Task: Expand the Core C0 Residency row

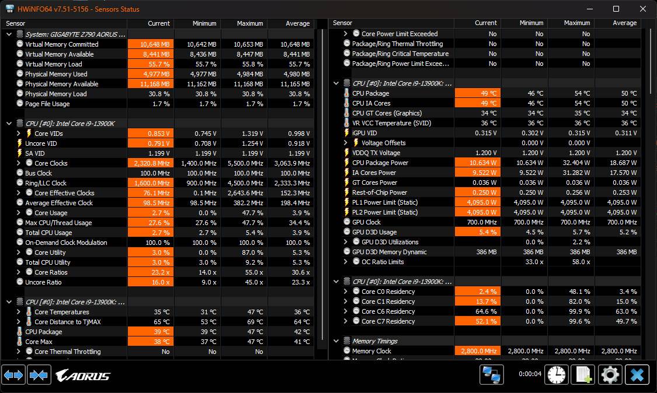Action: 346,292
